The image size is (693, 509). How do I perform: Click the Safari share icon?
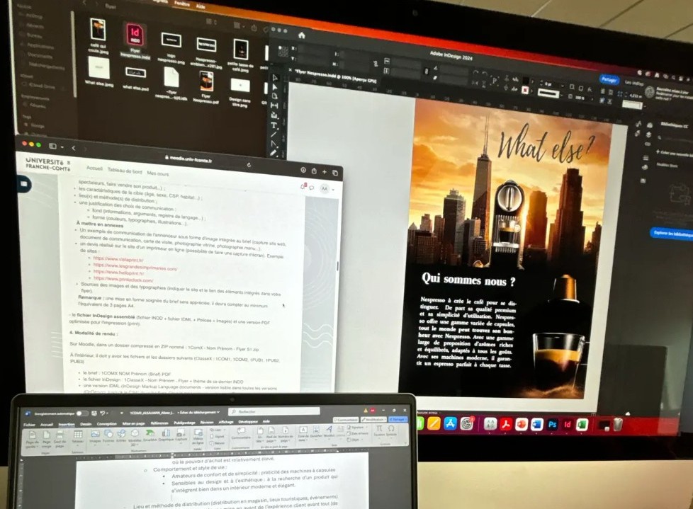coord(314,171)
